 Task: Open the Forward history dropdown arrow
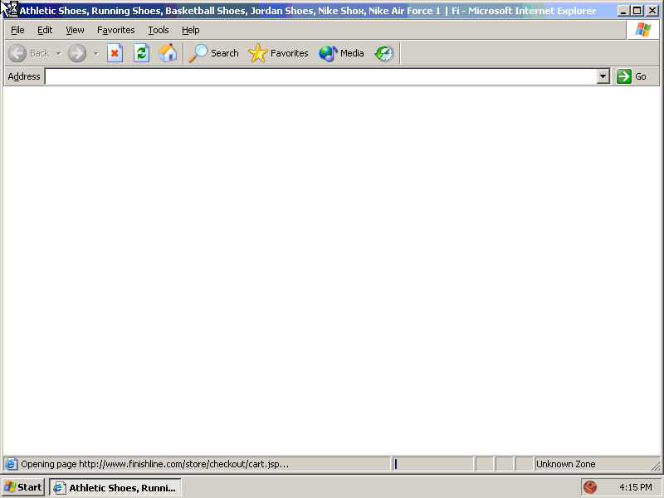point(95,53)
